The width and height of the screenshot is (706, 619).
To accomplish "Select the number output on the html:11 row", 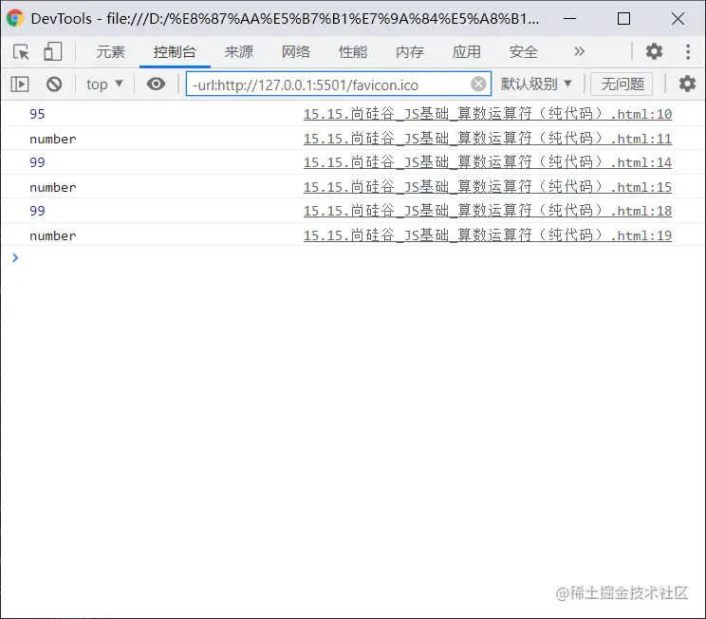I will [53, 139].
